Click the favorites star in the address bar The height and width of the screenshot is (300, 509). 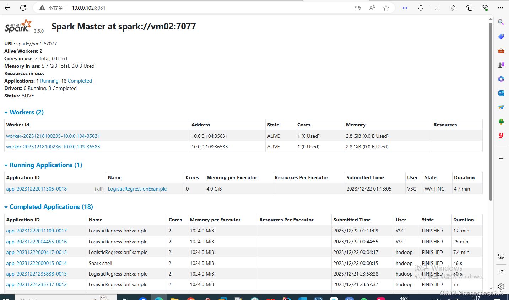point(386,7)
